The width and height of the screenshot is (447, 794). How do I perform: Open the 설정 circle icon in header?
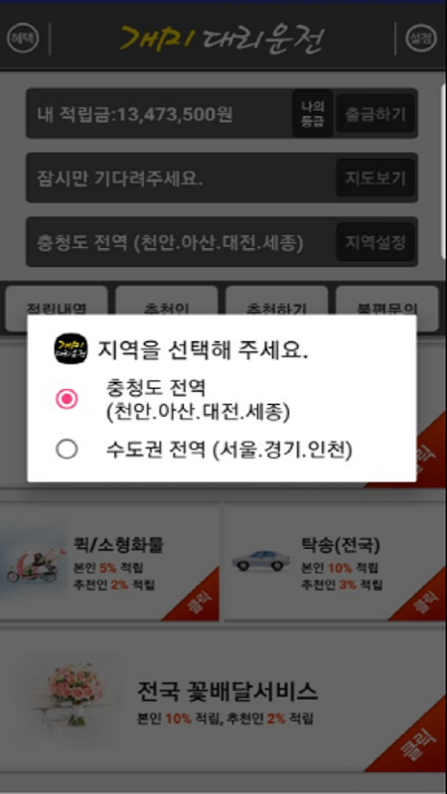[x=421, y=39]
